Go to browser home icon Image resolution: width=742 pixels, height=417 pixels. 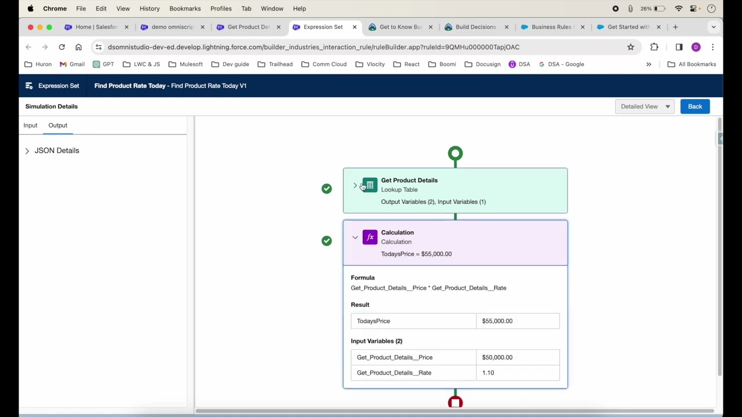point(78,47)
